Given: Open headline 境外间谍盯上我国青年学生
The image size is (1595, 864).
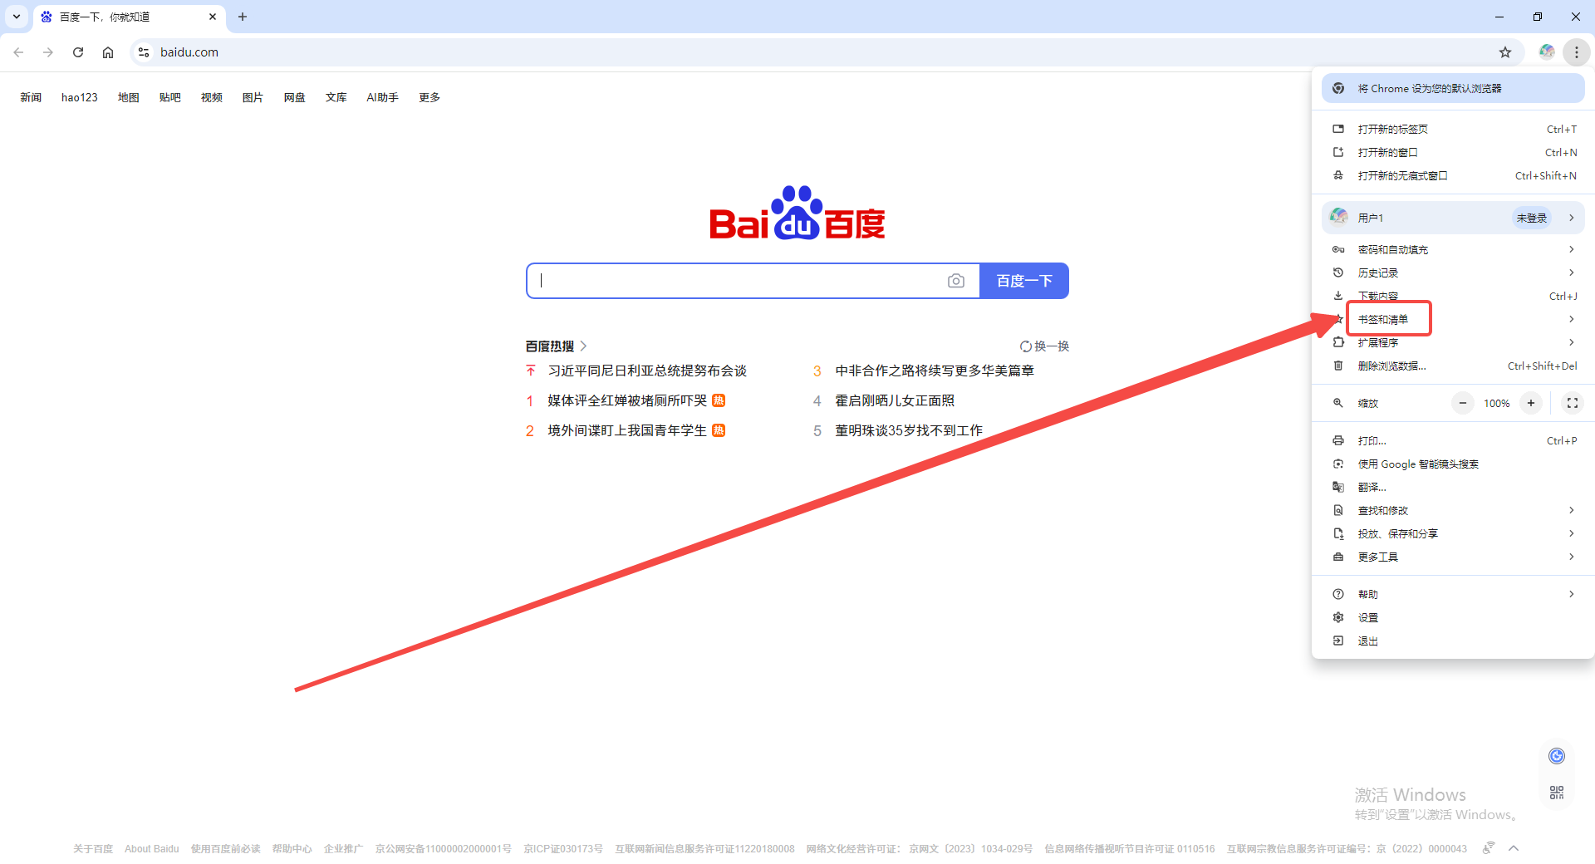Looking at the screenshot, I should [x=627, y=430].
